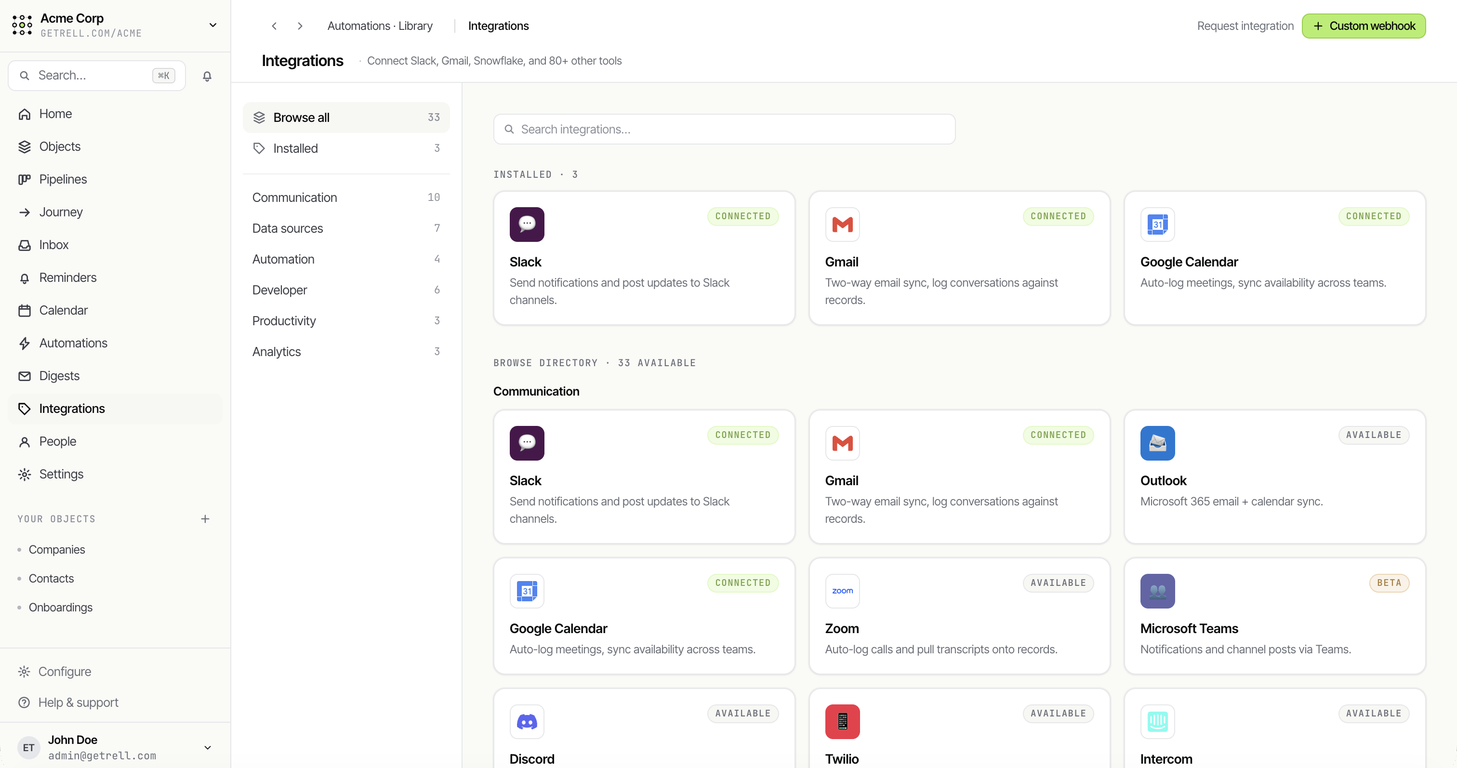Filter by Communication category
Screen dimensions: 1457x768
[x=346, y=198]
